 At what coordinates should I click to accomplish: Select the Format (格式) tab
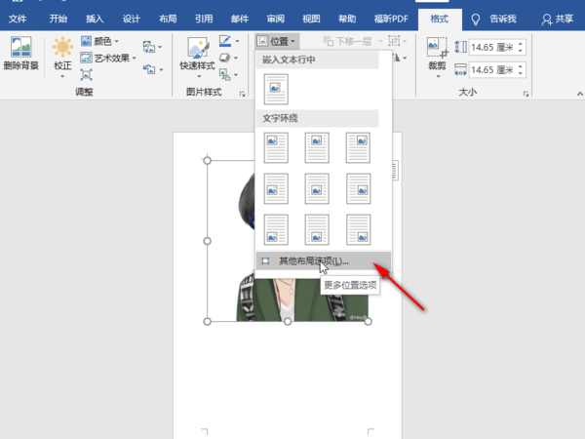[440, 19]
